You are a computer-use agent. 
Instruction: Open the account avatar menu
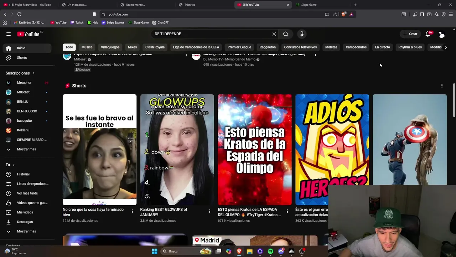(x=442, y=34)
